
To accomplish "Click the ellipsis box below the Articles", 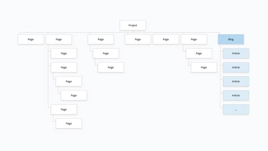I will point(236,109).
